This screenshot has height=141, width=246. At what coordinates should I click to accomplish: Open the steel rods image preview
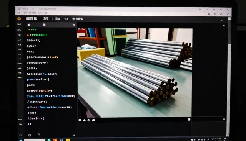pyautogui.click(x=135, y=72)
